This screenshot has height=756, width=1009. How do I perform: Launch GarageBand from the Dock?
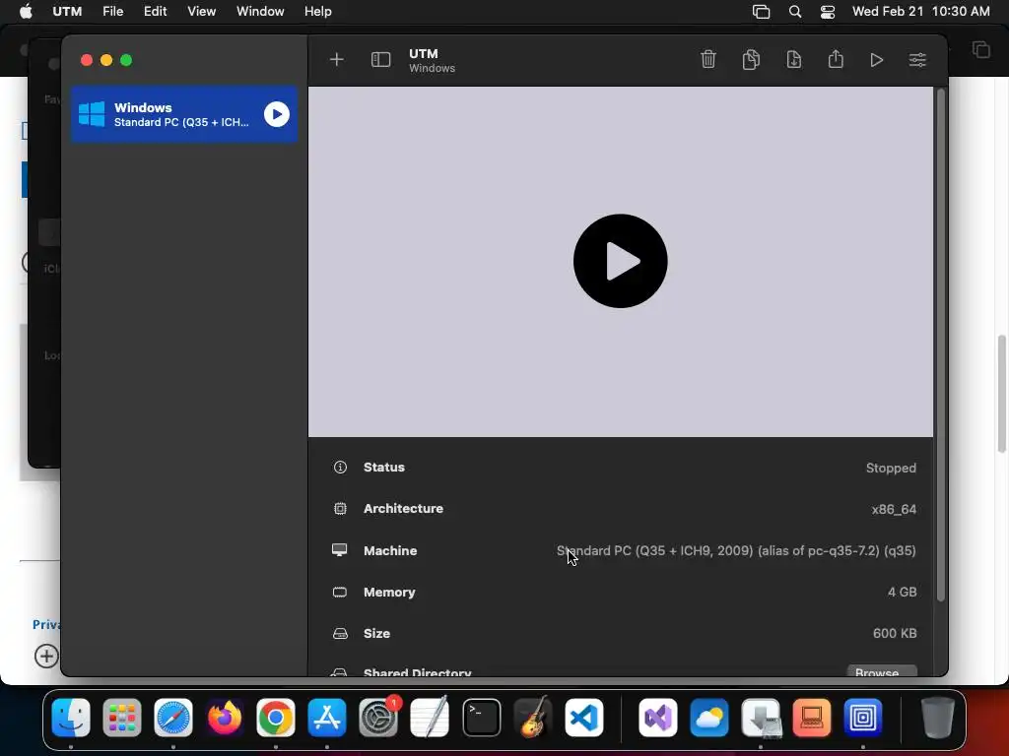tap(533, 718)
